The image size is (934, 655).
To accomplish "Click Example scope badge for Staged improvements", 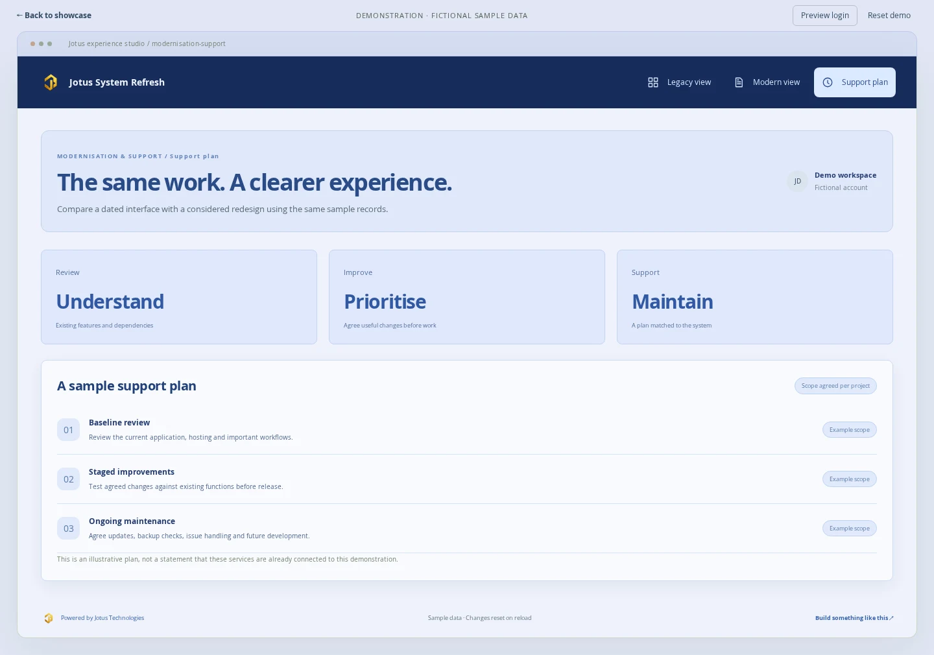I will coord(850,479).
